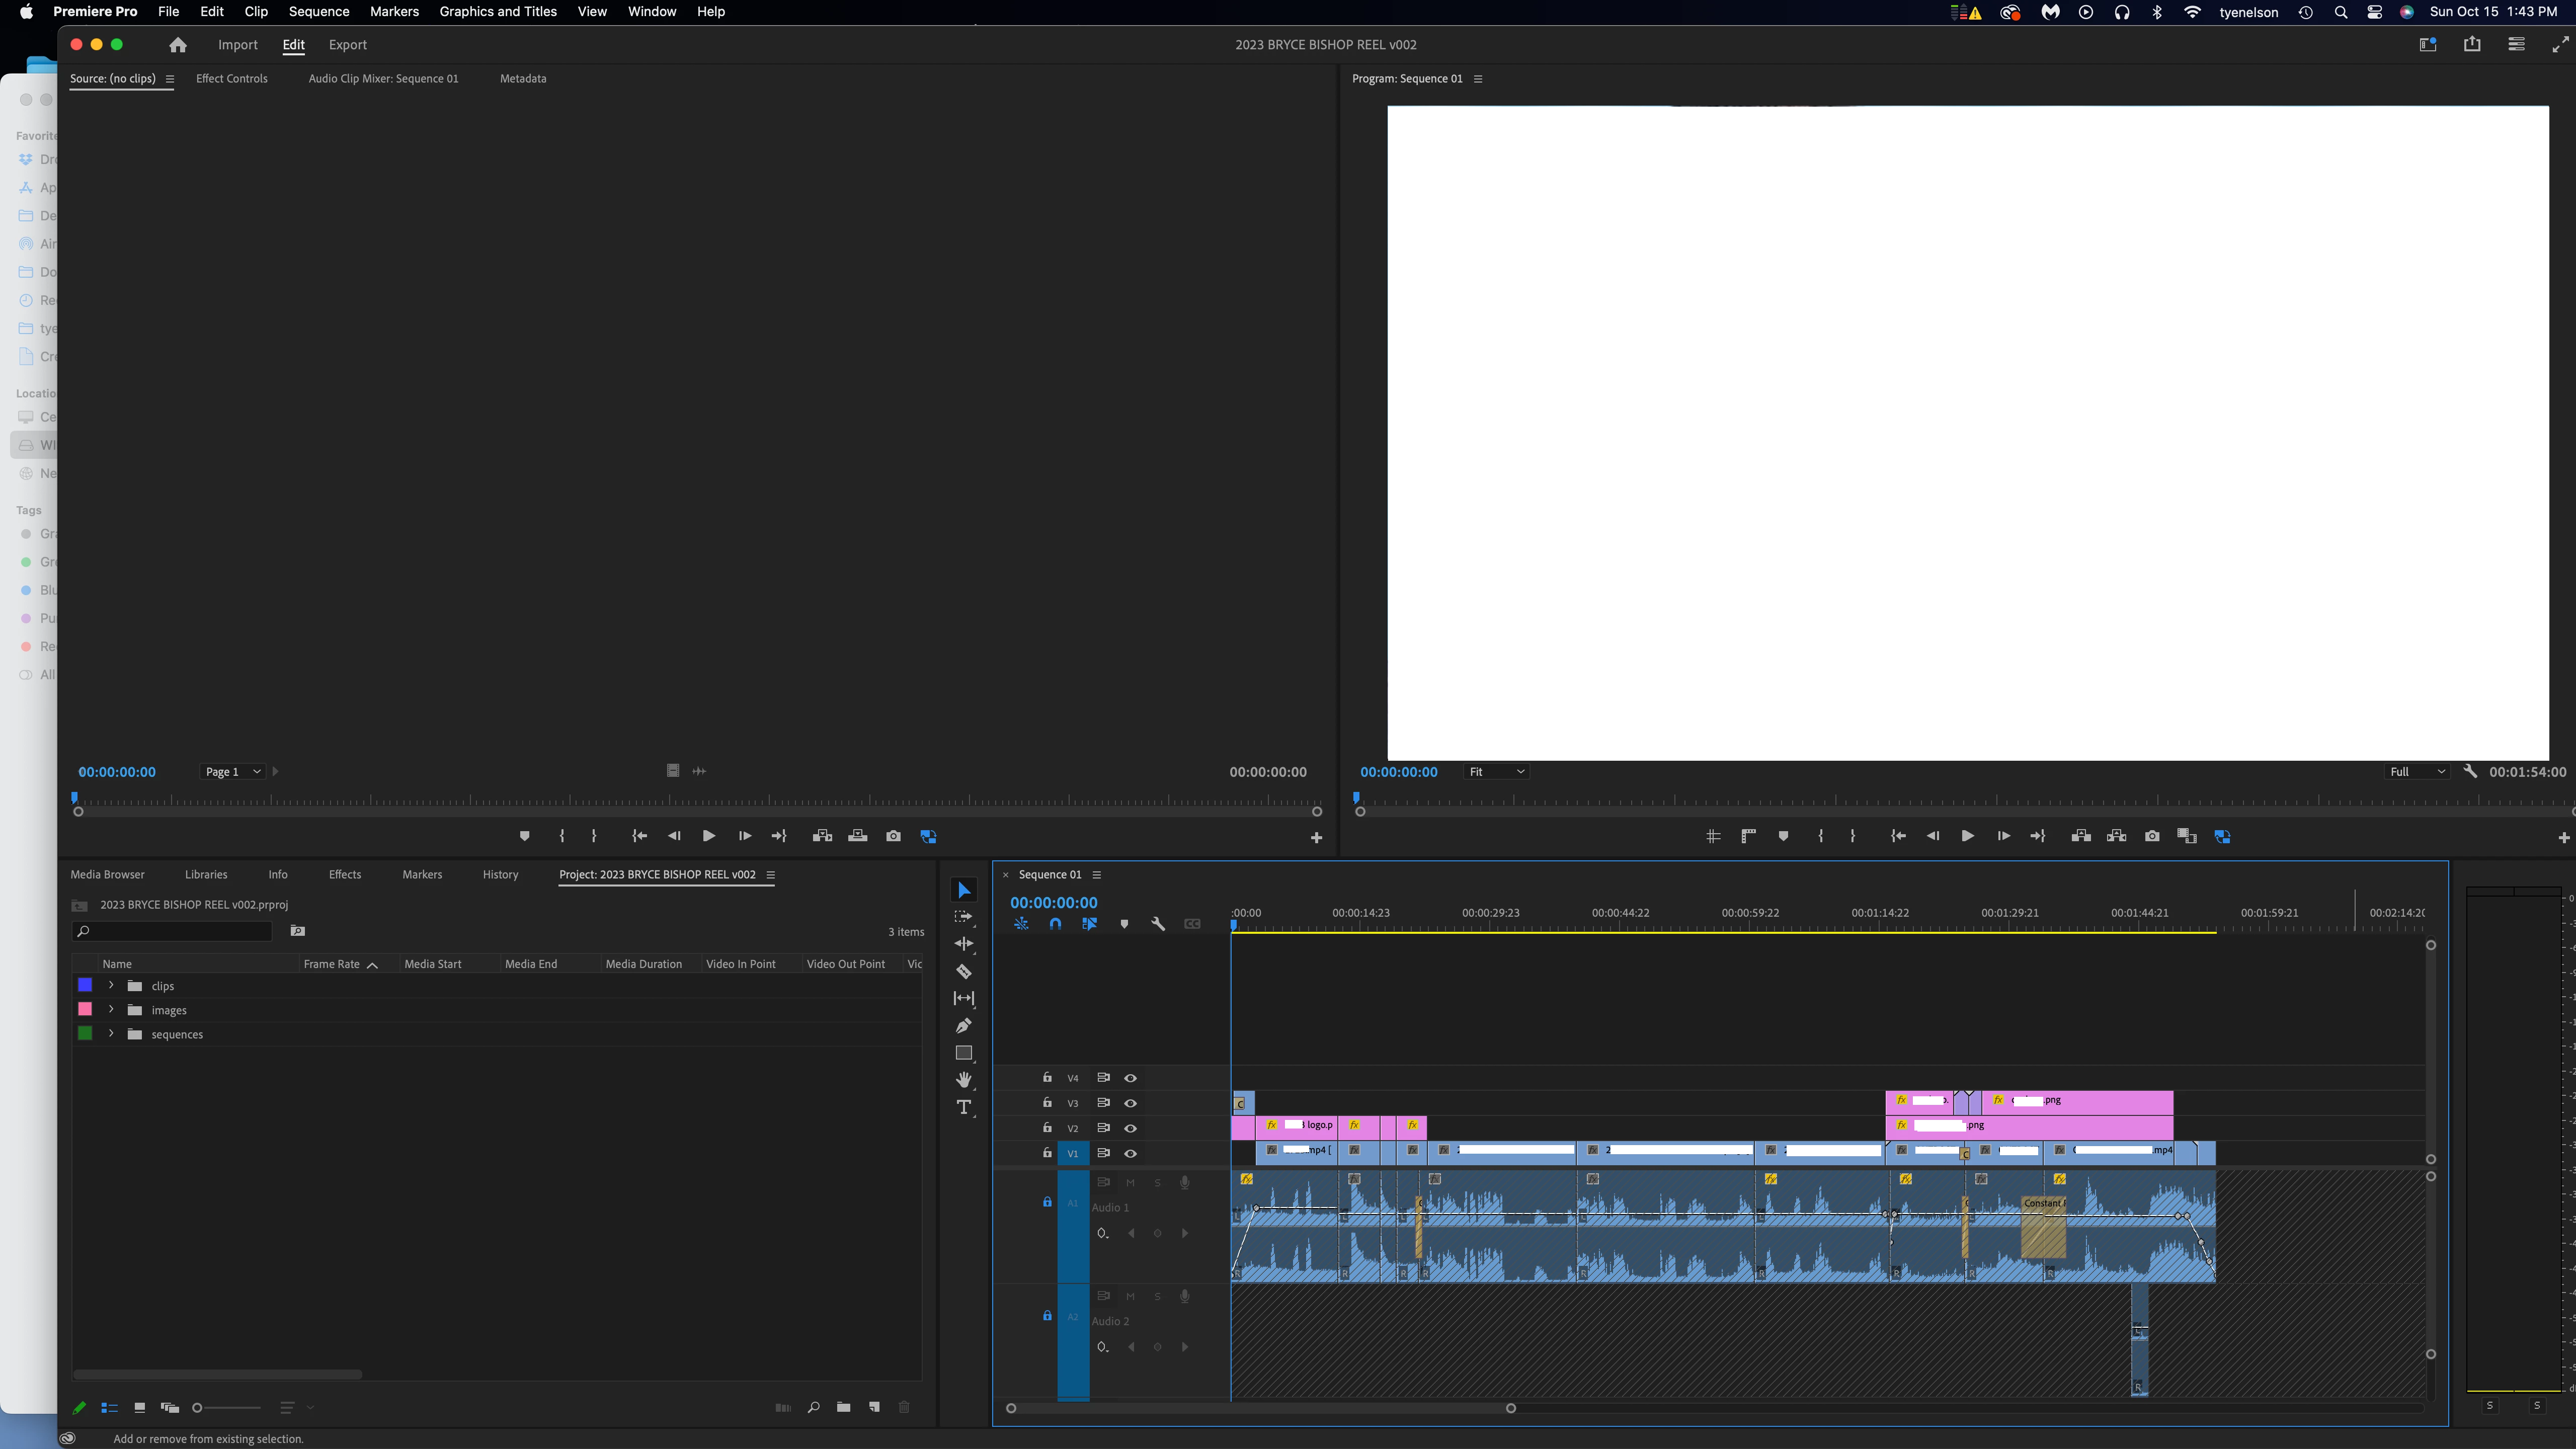The image size is (2576, 1449).
Task: Open the Sequence menu
Action: [x=318, y=12]
